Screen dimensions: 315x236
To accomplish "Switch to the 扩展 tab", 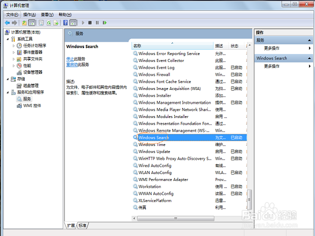I will point(71,226).
